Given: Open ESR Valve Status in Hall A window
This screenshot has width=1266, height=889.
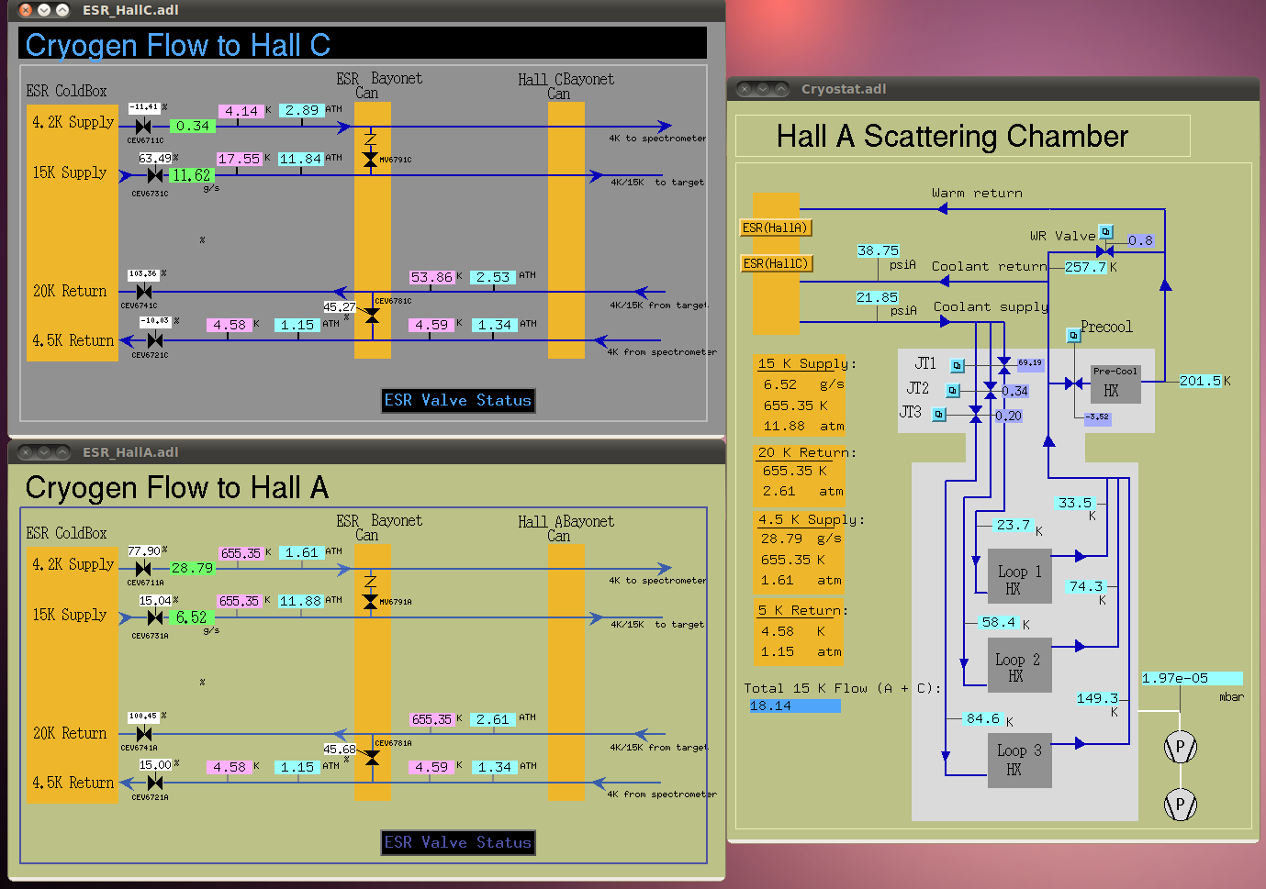Looking at the screenshot, I should click(458, 843).
